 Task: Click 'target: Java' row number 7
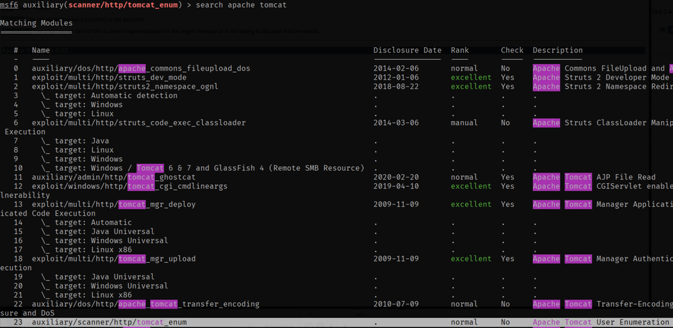pos(75,141)
